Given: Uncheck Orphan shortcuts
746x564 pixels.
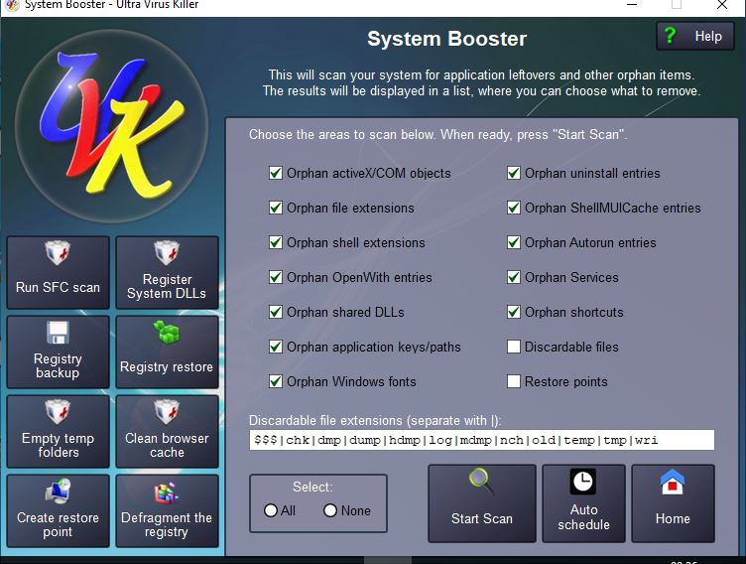Looking at the screenshot, I should (x=513, y=312).
